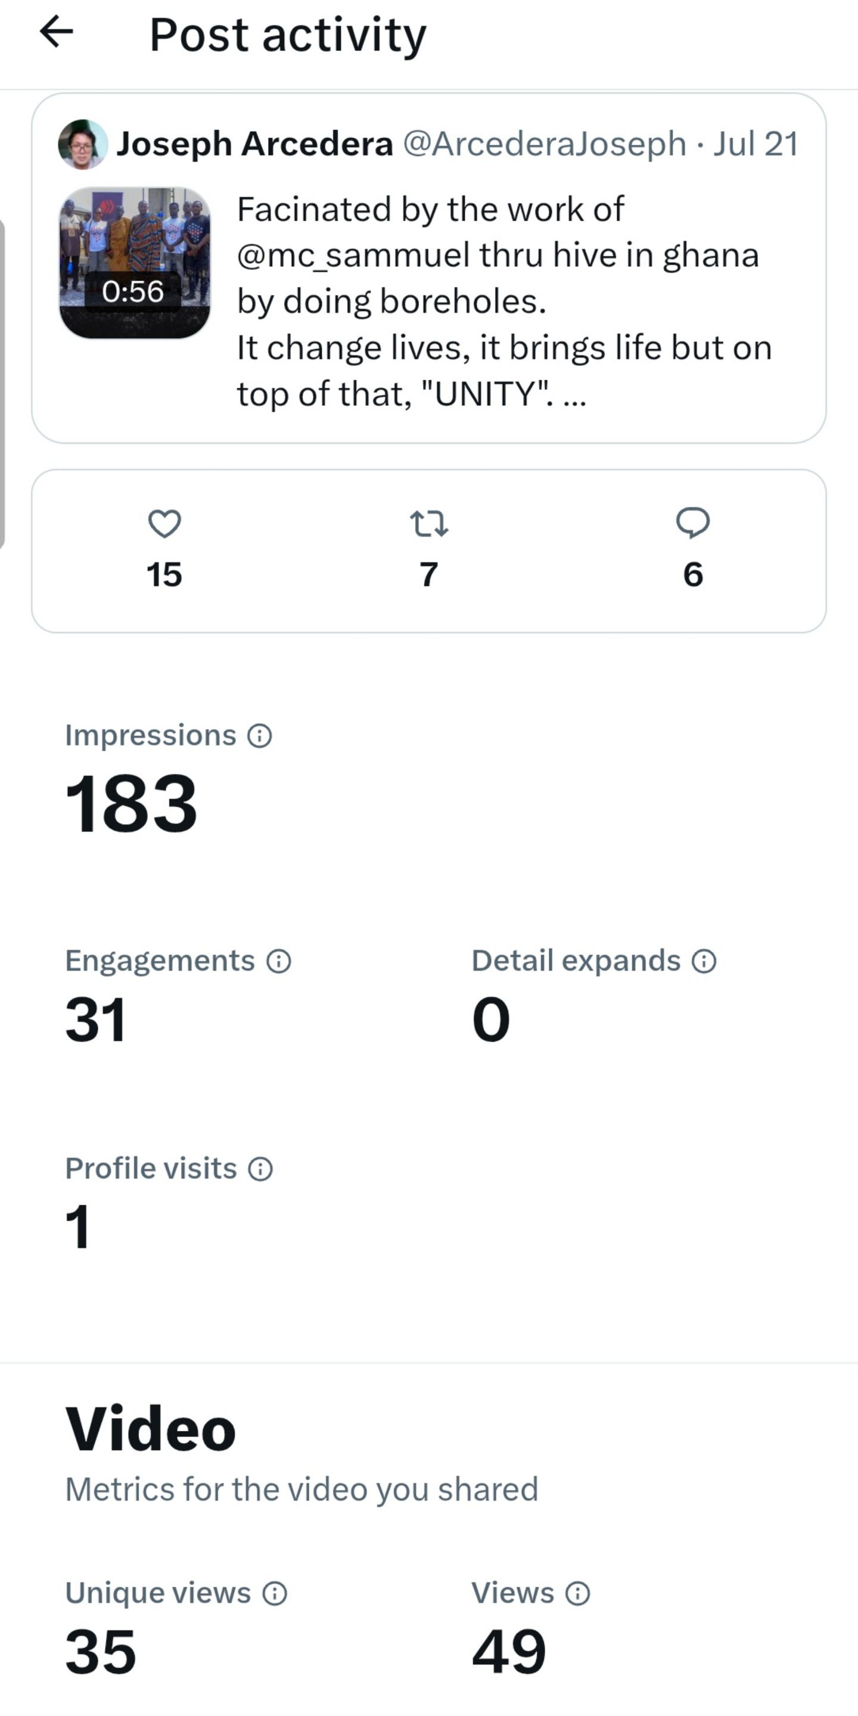Open the Detail expands info icon

click(704, 961)
